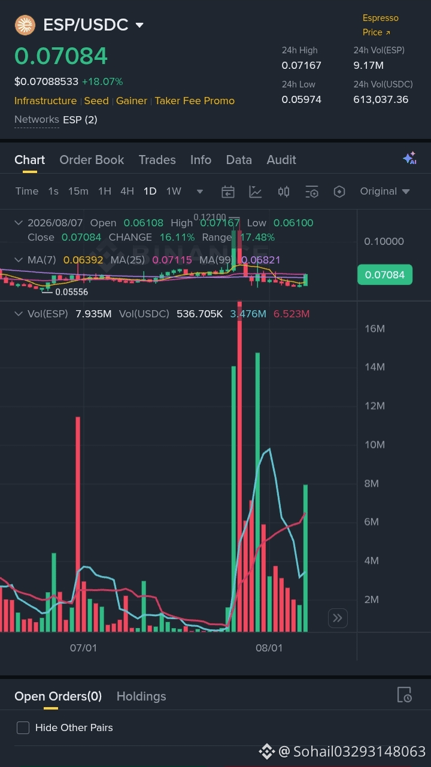Open the ESP/USDC pair selector dropdown
431x767 pixels.
(x=139, y=25)
